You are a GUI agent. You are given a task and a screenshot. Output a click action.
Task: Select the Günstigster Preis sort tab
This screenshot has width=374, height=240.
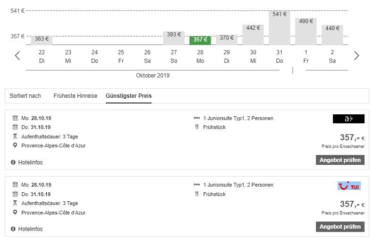(x=128, y=96)
